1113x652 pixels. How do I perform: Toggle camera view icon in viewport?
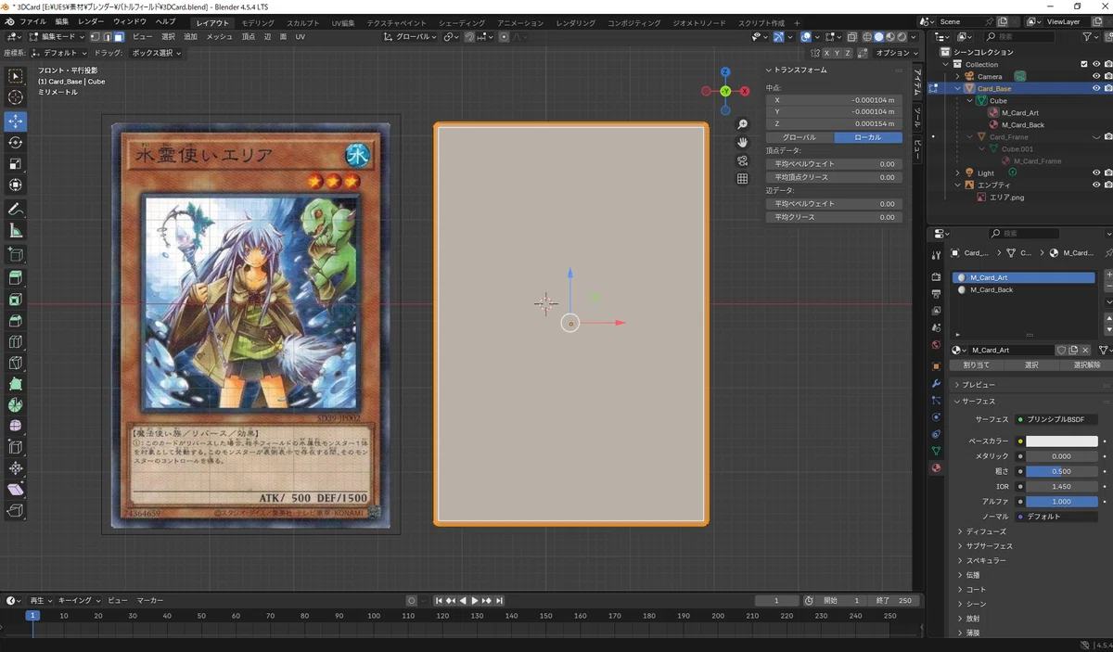click(x=742, y=160)
